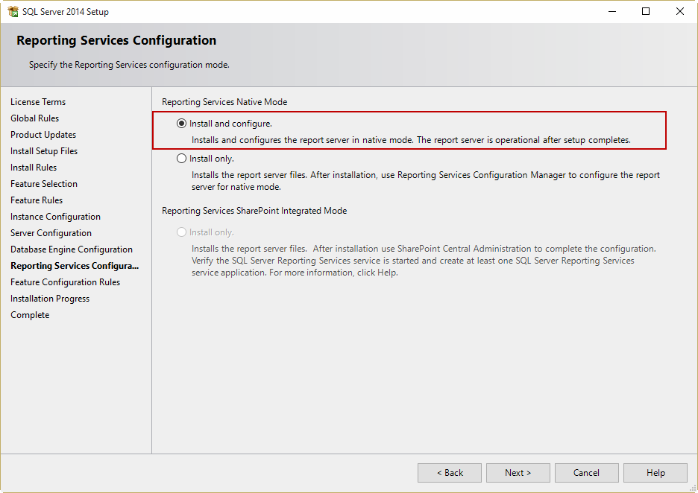Minimize the SQL Server 2014 Setup window
This screenshot has width=698, height=493.
611,12
